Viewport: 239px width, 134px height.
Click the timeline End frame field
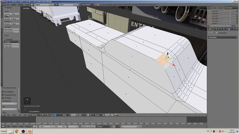click(60, 127)
